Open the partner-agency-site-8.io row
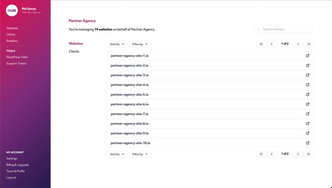The height and width of the screenshot is (188, 332). tap(210, 123)
